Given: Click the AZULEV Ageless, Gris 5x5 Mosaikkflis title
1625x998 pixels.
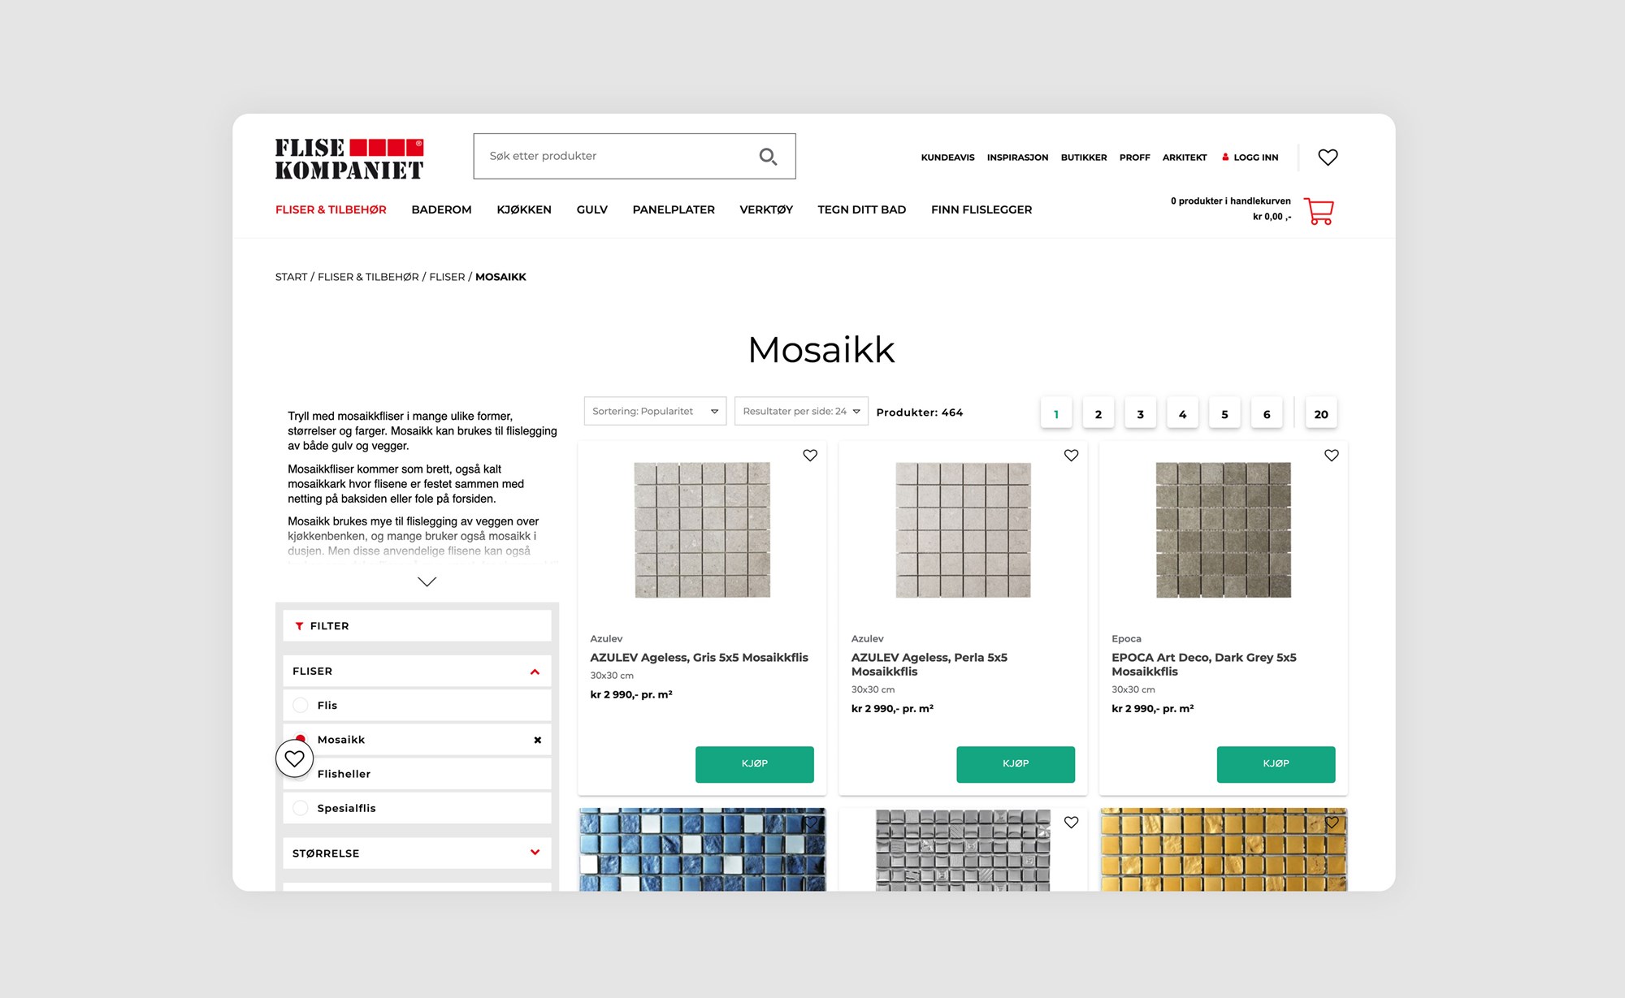Looking at the screenshot, I should pyautogui.click(x=699, y=657).
